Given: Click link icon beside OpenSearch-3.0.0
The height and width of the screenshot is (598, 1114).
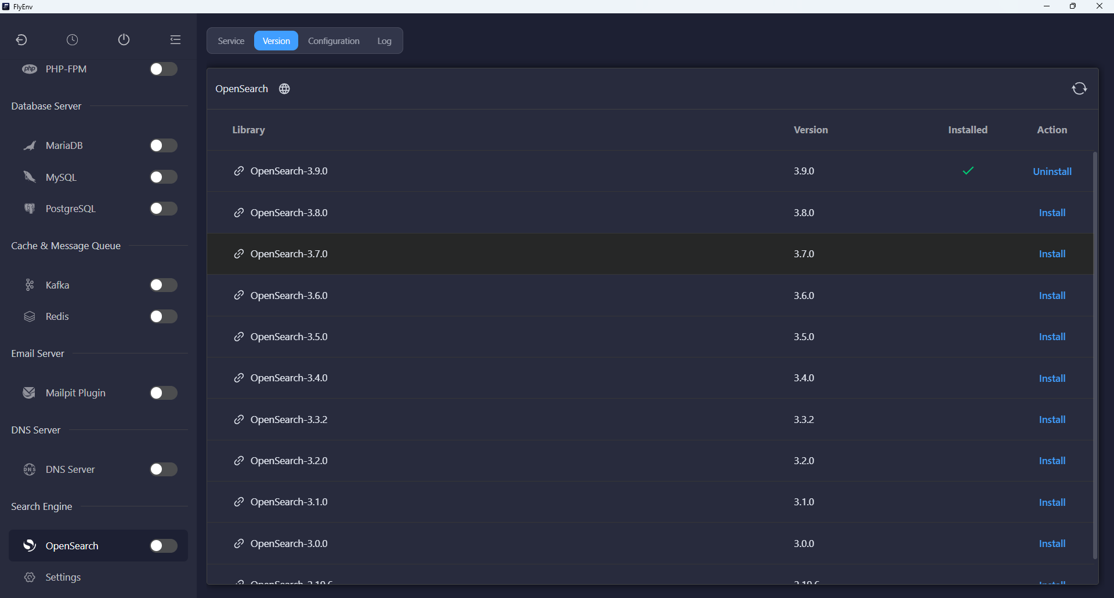Looking at the screenshot, I should (x=238, y=544).
